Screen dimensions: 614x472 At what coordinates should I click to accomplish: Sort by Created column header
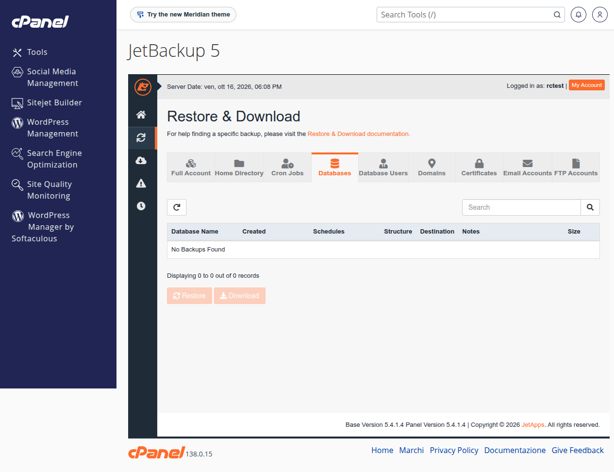254,232
